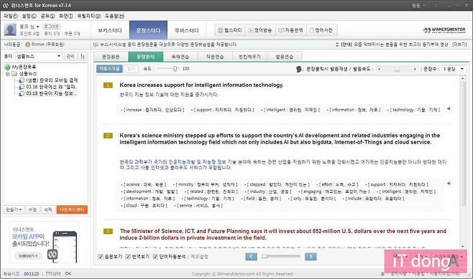Click the 영어사전 toolbar button
473x279 pixels.
[x=321, y=30]
